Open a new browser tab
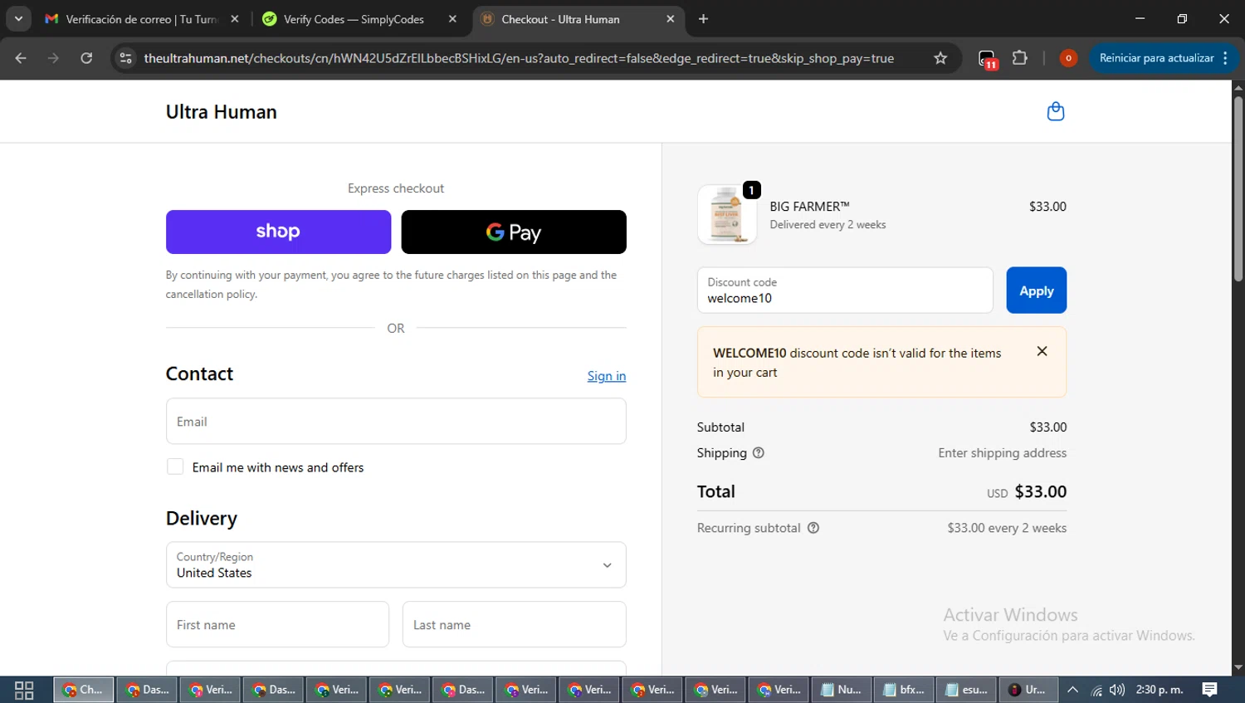Viewport: 1245px width, 703px height. pos(703,19)
